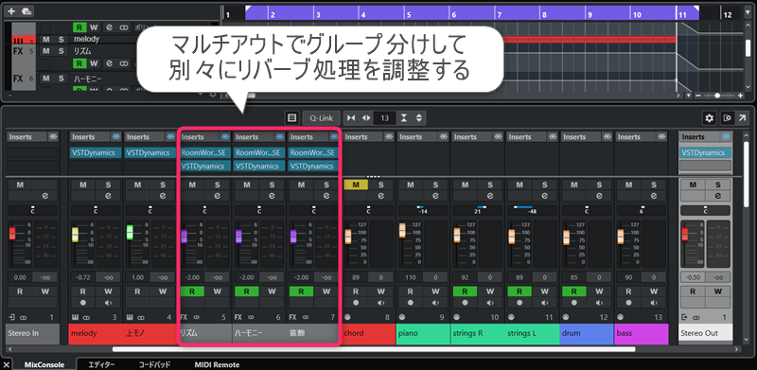Screen dimensions: 757x370
Task: Click the FX link icon on ハーモニー channel
Action: pyautogui.click(x=251, y=317)
